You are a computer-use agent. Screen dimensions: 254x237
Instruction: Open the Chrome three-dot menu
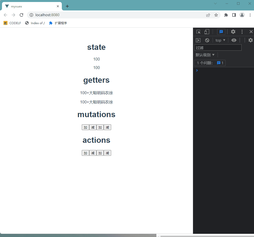[250, 15]
